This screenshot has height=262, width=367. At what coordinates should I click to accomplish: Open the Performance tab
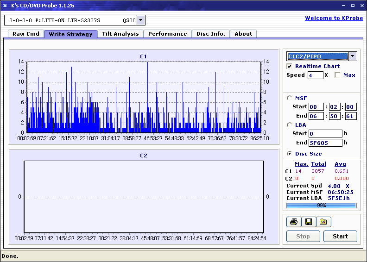click(x=167, y=34)
